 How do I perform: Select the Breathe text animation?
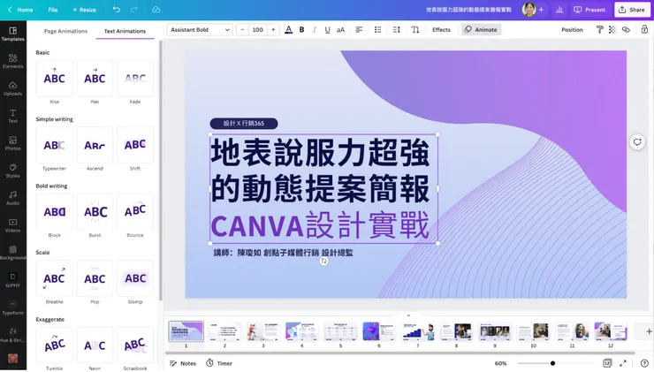click(54, 278)
